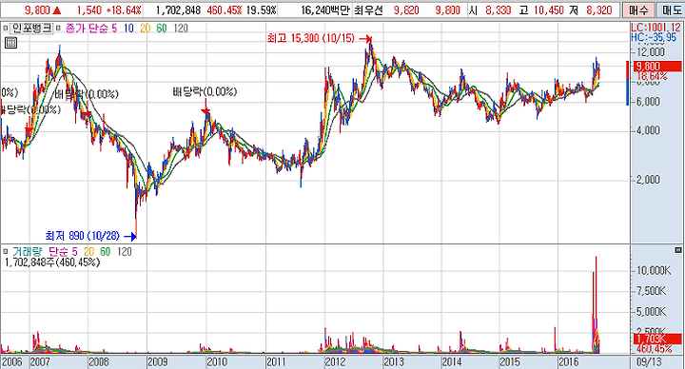Image resolution: width=685 pixels, height=369 pixels.
Task: Click the 7,500K volume axis label
Action: click(651, 291)
